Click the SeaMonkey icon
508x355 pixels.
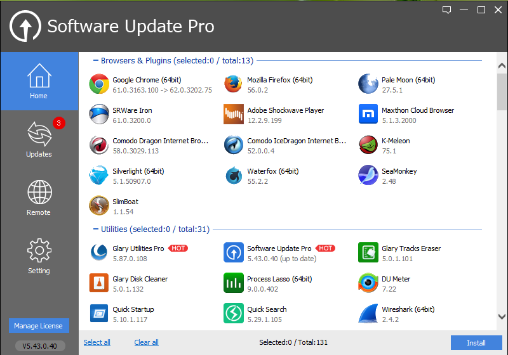(368, 175)
